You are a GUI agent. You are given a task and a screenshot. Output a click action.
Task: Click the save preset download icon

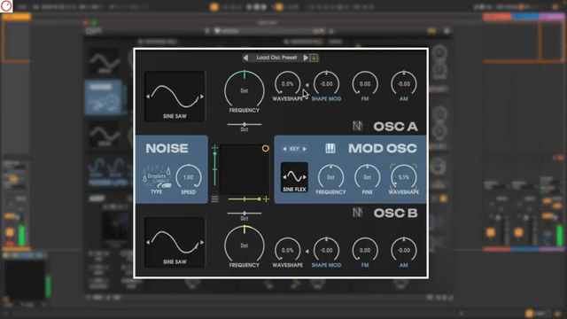coord(314,58)
